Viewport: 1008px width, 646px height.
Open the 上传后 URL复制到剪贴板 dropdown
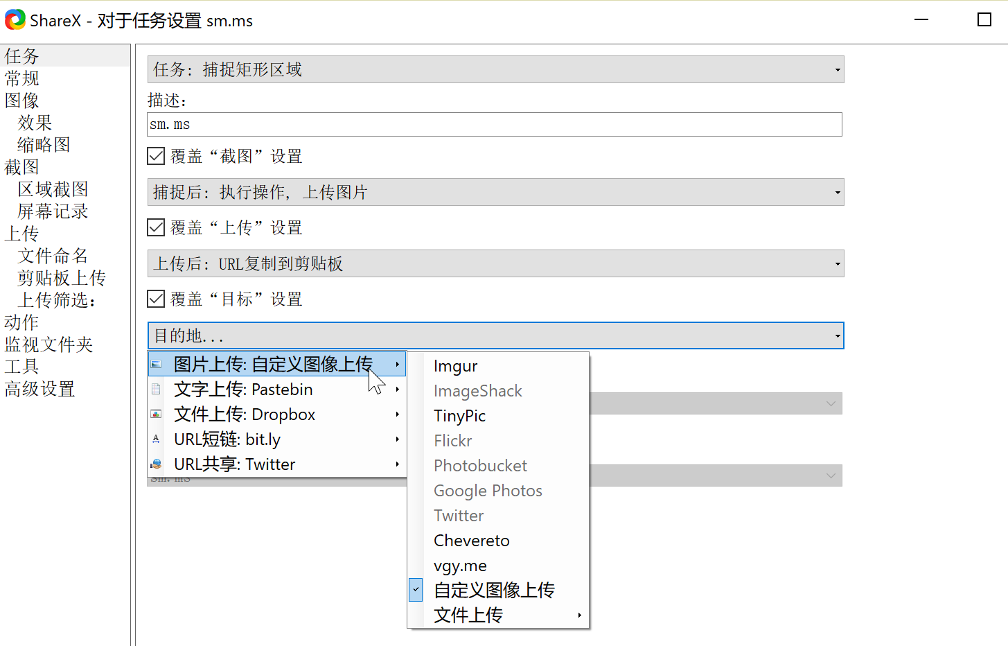pos(495,263)
